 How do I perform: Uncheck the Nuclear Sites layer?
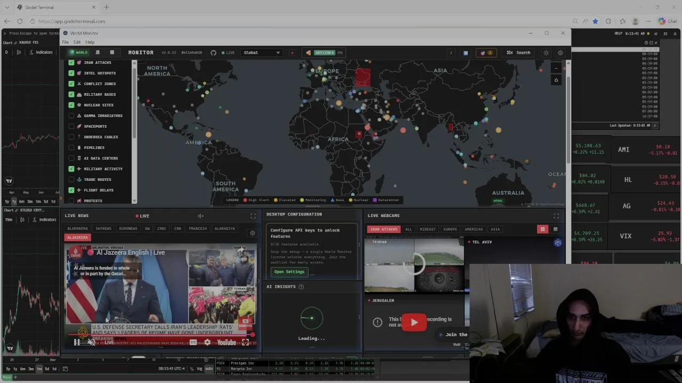click(71, 105)
